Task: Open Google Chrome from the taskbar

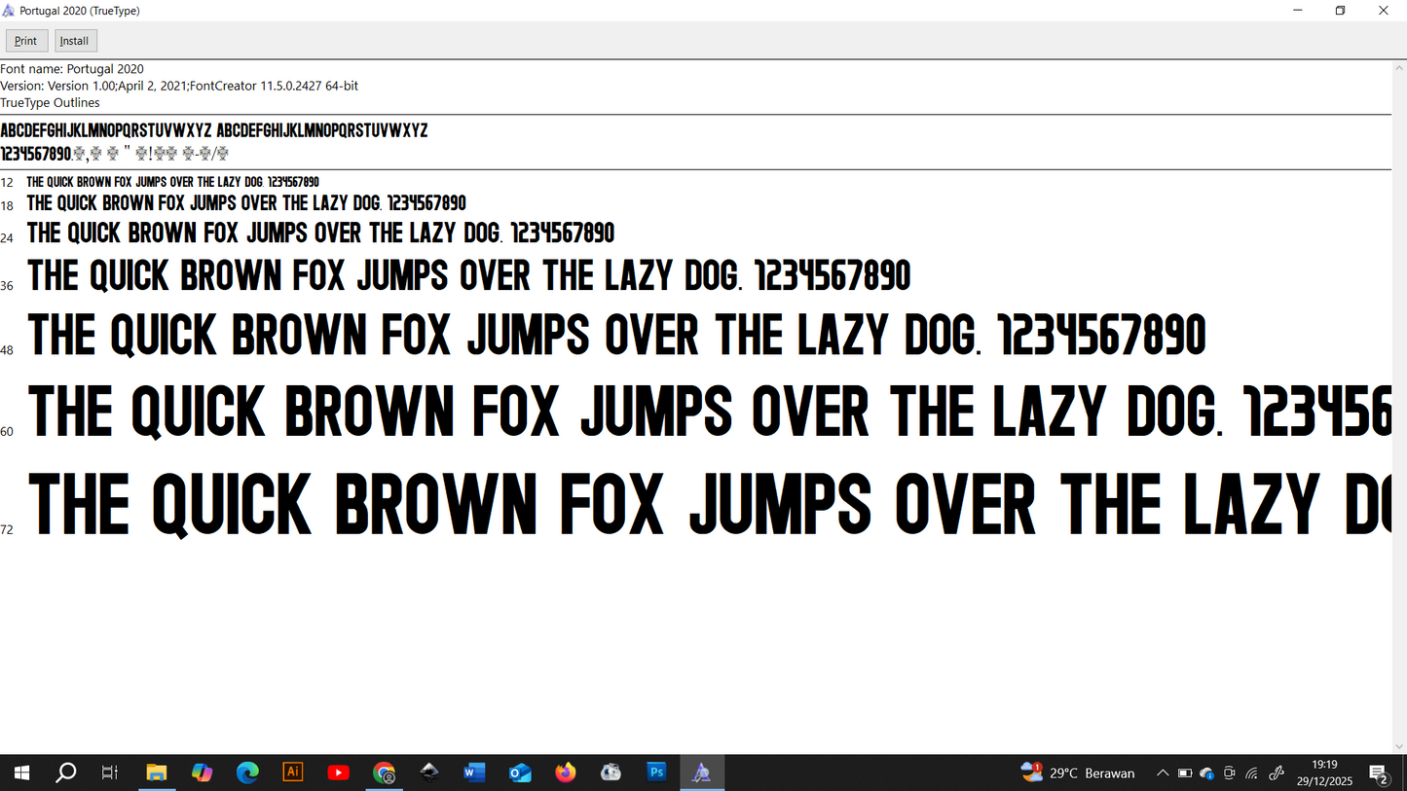Action: tap(384, 773)
